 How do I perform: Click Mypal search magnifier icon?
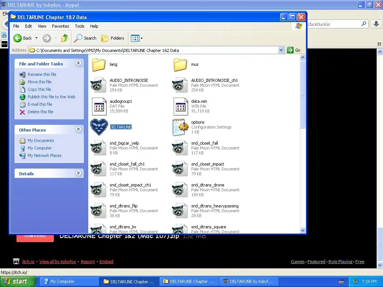[364, 24]
